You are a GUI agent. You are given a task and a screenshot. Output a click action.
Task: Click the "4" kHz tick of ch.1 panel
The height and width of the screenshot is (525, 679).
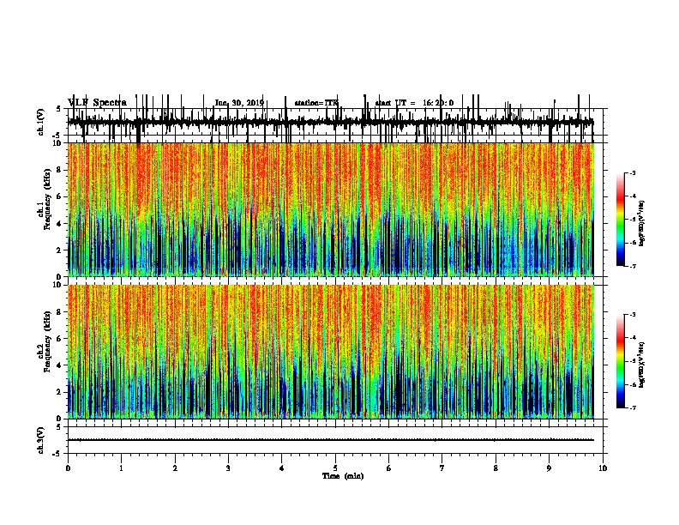(x=60, y=224)
